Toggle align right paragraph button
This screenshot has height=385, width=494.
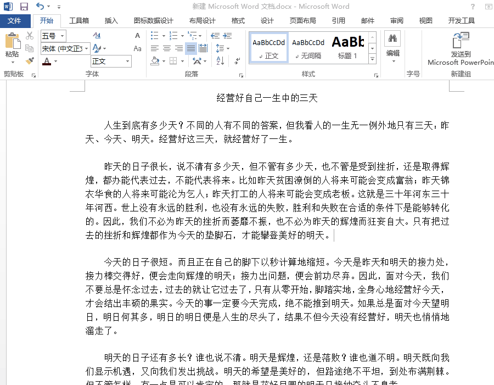click(179, 48)
